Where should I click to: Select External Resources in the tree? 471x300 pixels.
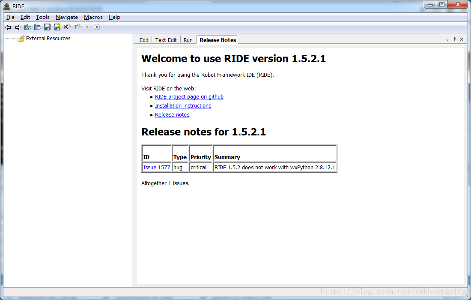[x=48, y=39]
